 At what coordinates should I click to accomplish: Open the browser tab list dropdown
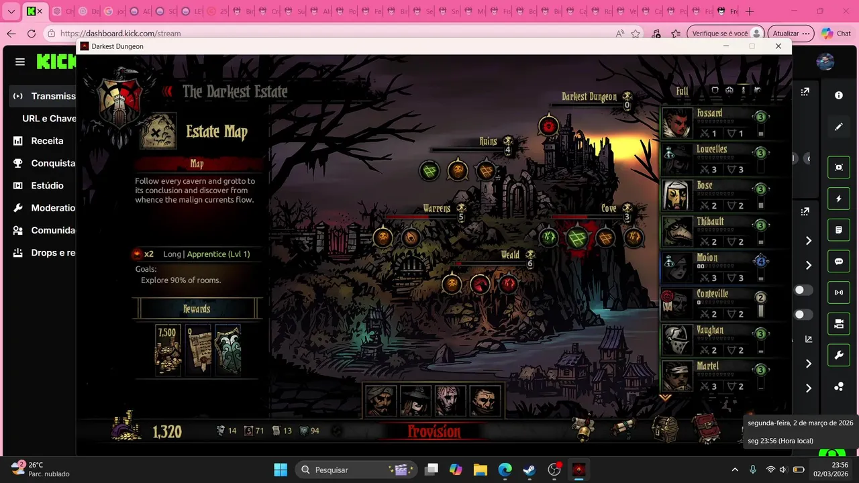pyautogui.click(x=11, y=11)
